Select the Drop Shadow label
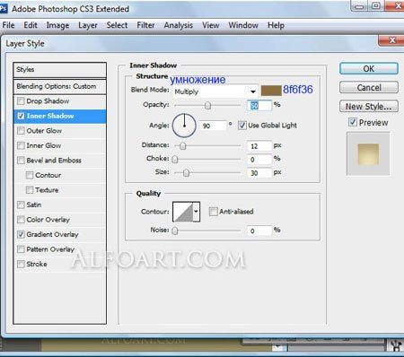 [x=48, y=101]
